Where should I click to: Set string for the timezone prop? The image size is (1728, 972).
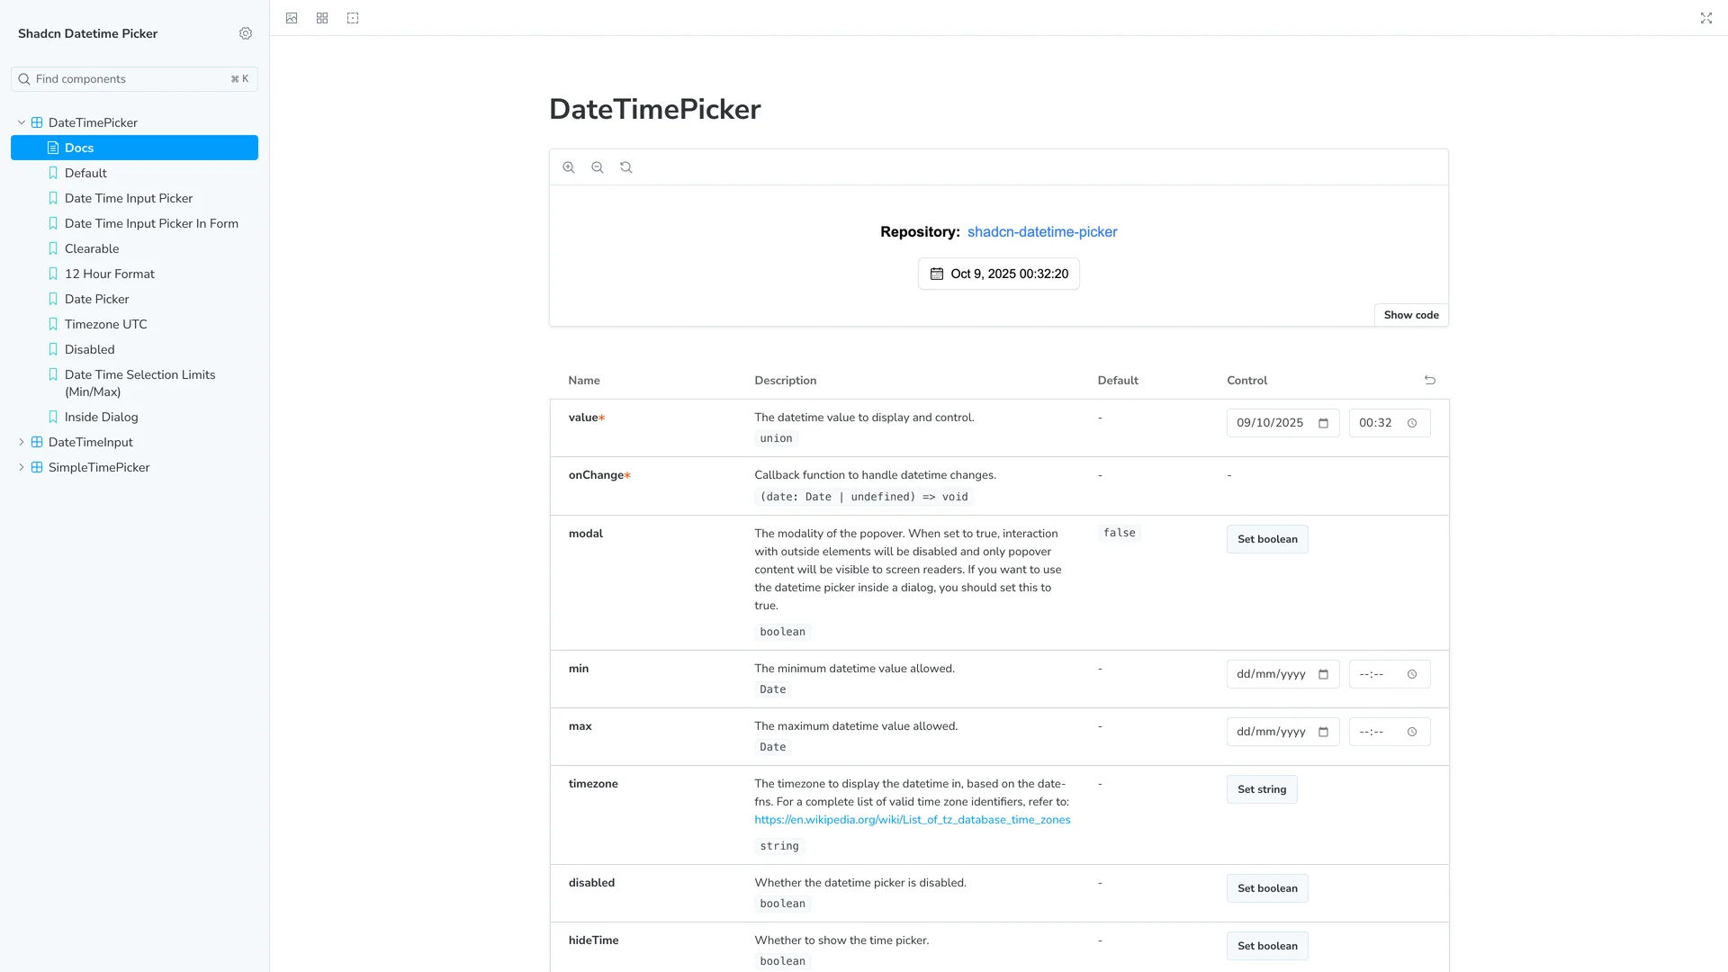1262,789
